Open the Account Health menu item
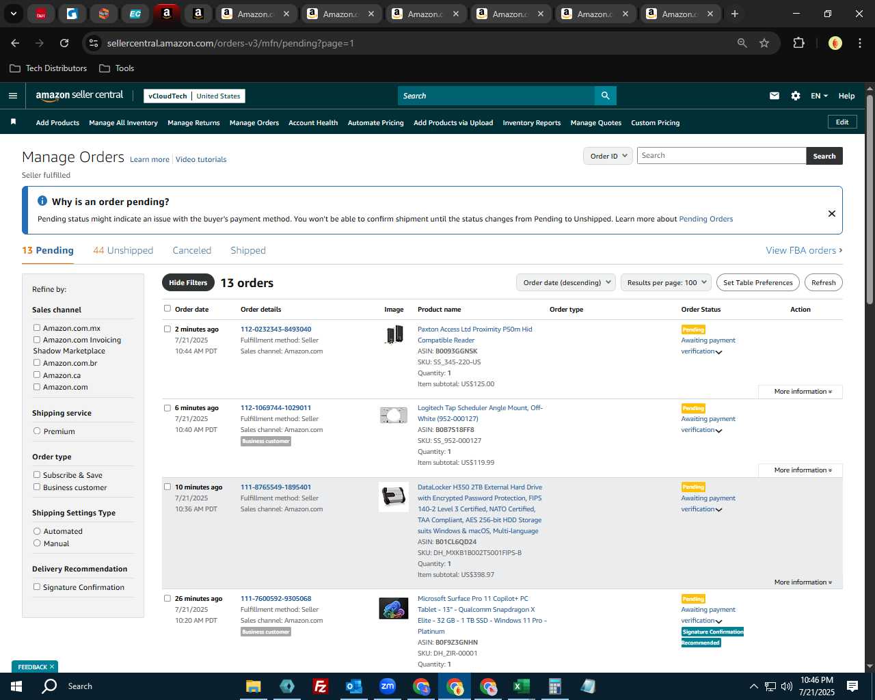 click(x=313, y=122)
